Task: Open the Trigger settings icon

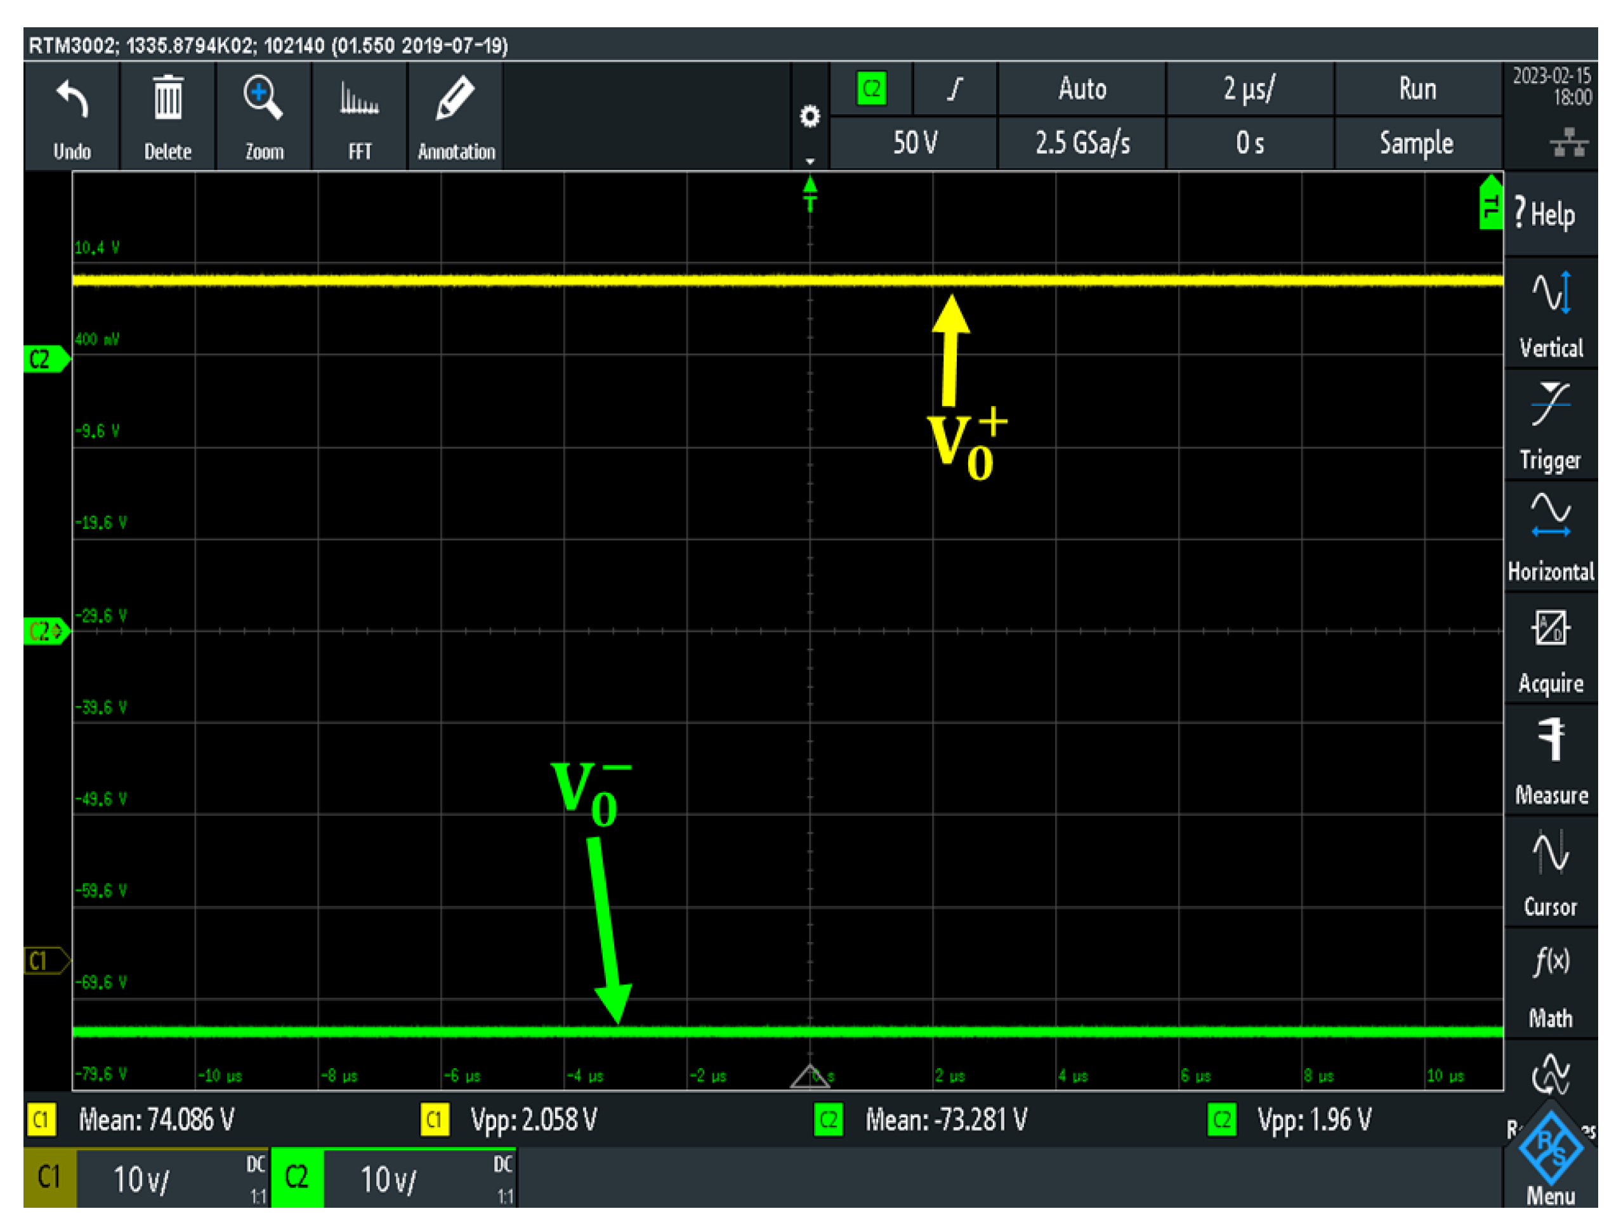Action: click(x=1551, y=404)
